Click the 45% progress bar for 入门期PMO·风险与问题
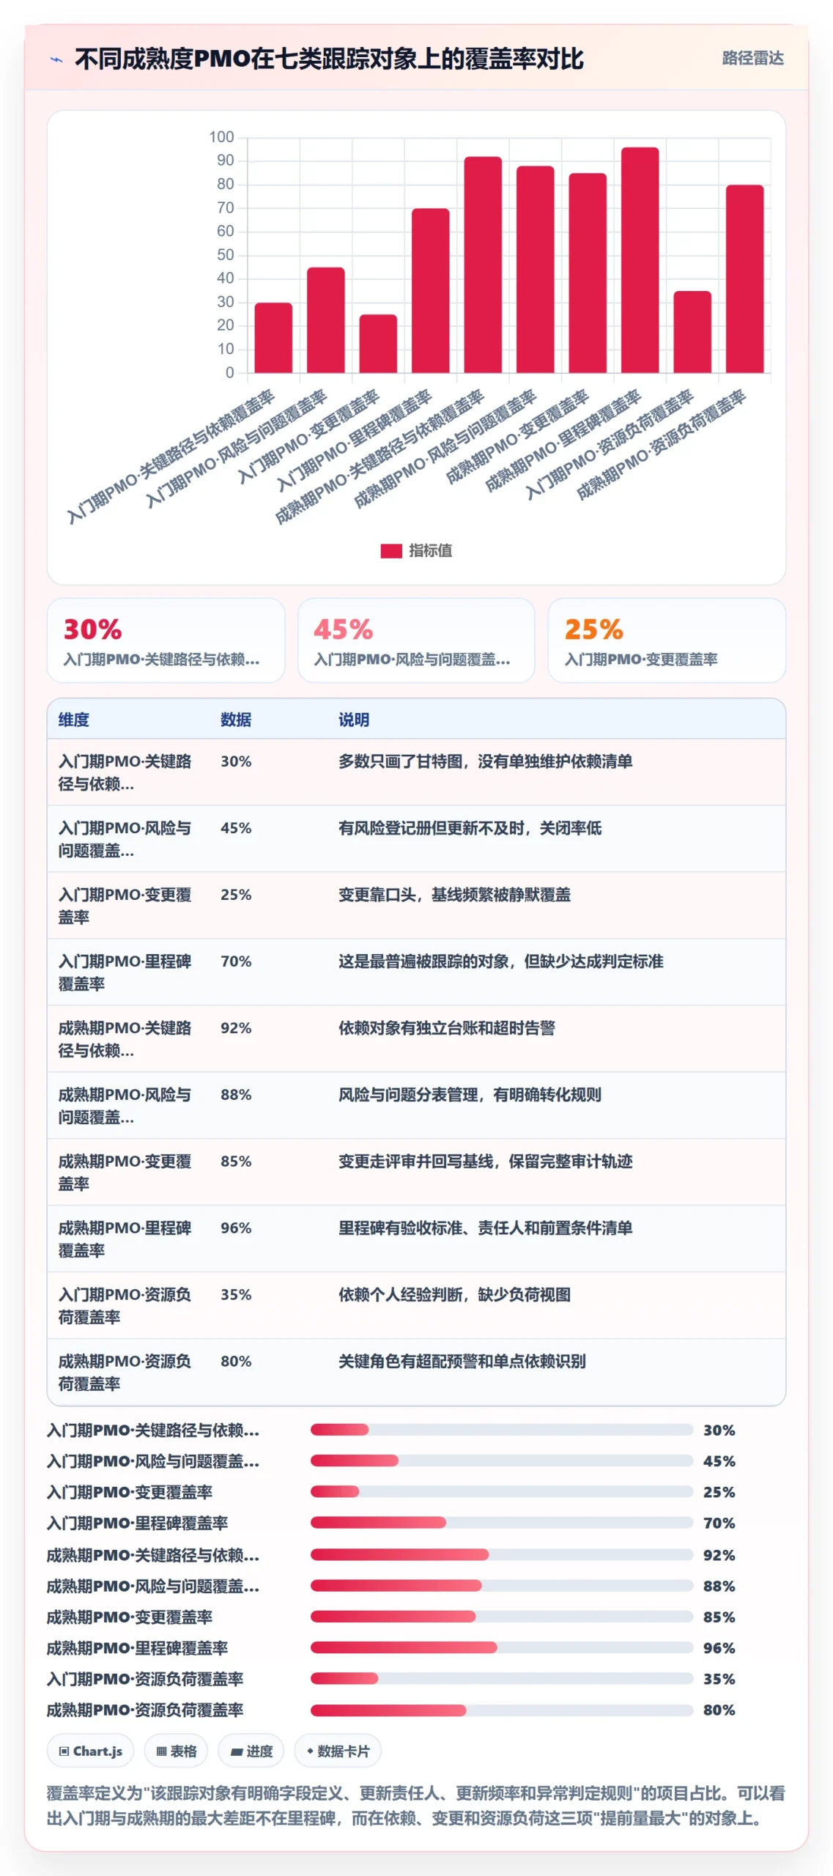 pyautogui.click(x=501, y=1460)
